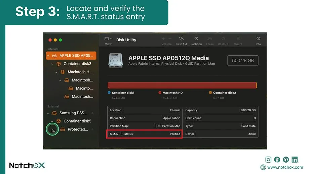Image resolution: width=310 pixels, height=174 pixels.
Task: Click the add Volume plus icon
Action: point(163,39)
